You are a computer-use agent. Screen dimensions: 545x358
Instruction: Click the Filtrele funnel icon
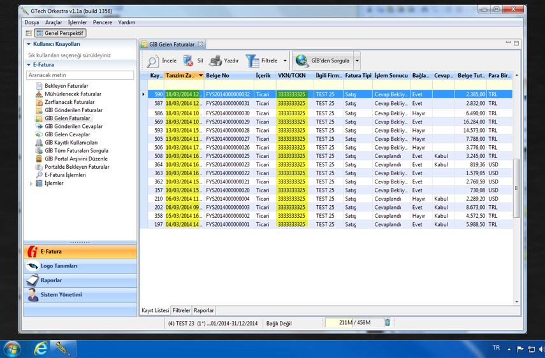(x=252, y=61)
